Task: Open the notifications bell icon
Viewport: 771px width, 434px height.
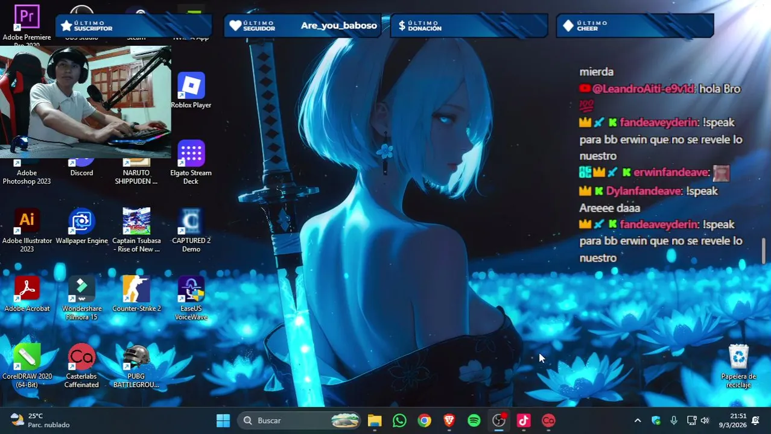Action: click(x=756, y=420)
